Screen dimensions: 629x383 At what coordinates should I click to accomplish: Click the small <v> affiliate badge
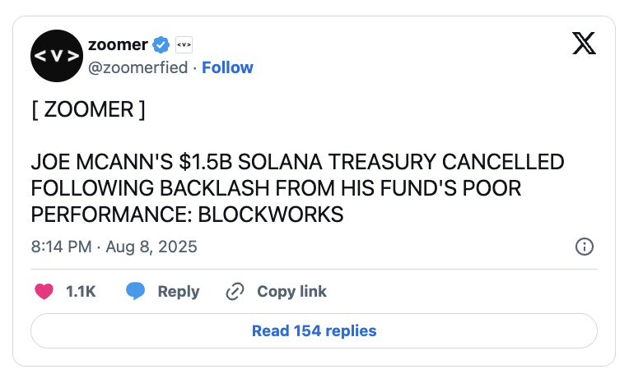(x=184, y=44)
